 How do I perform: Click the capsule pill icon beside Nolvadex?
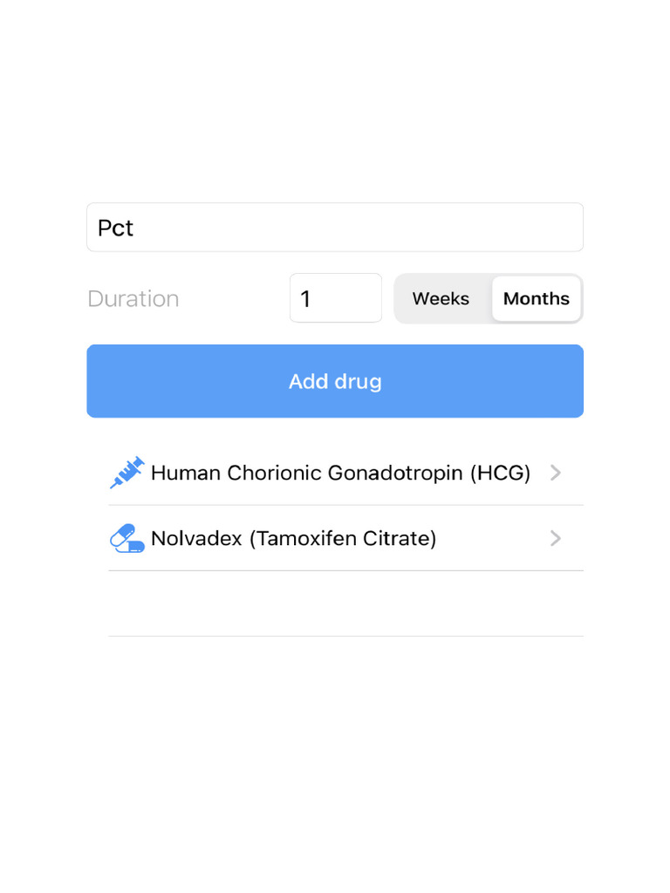(x=127, y=538)
